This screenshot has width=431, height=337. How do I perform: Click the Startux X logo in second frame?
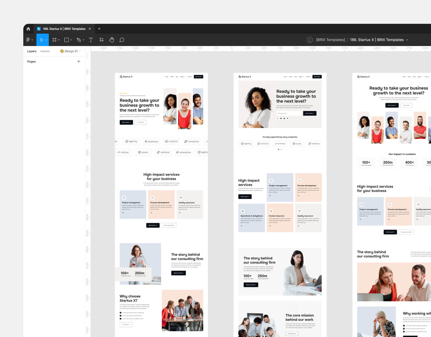point(245,77)
